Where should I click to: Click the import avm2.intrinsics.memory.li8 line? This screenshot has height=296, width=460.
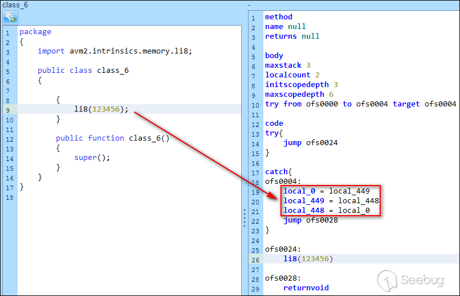pyautogui.click(x=115, y=51)
